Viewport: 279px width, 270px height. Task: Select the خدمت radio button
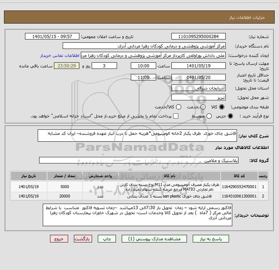tap(203, 107)
